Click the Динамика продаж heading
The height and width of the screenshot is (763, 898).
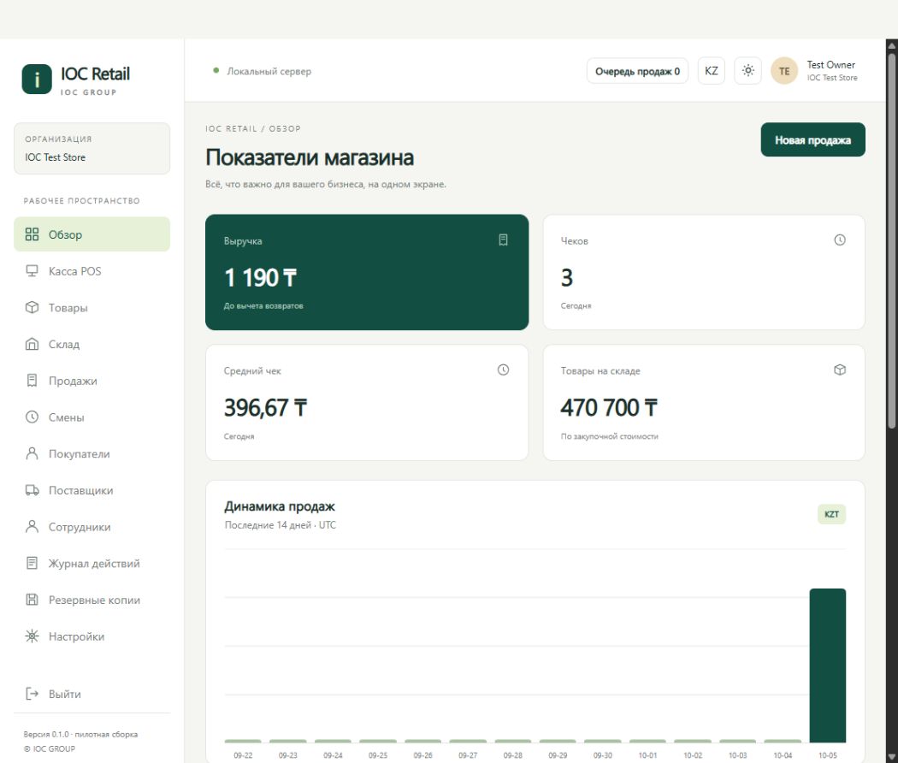(x=280, y=506)
